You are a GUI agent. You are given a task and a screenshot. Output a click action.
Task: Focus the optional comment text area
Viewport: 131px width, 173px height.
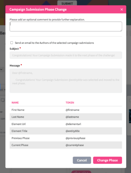(x=66, y=26)
